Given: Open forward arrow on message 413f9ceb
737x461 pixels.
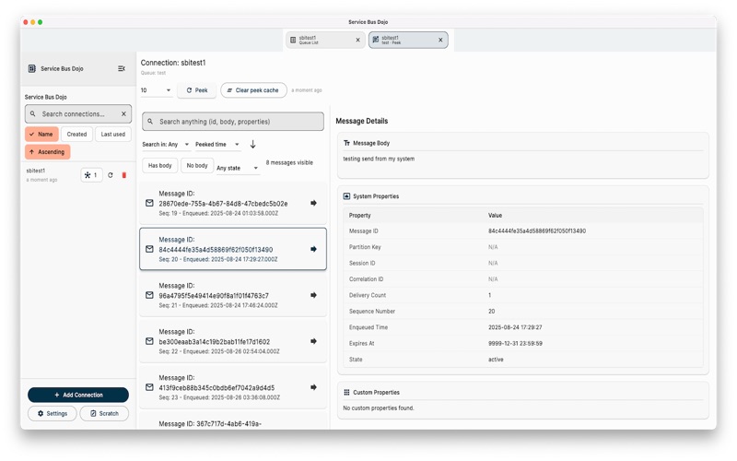Looking at the screenshot, I should coord(313,387).
